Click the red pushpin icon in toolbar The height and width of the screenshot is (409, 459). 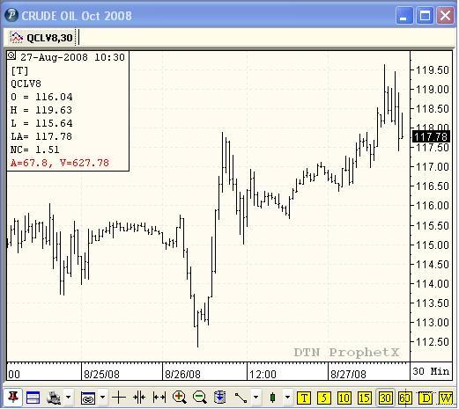coord(12,398)
